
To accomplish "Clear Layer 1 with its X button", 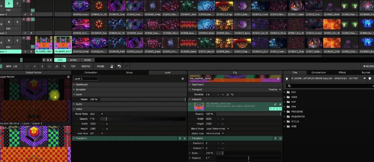I will tap(1, 43).
